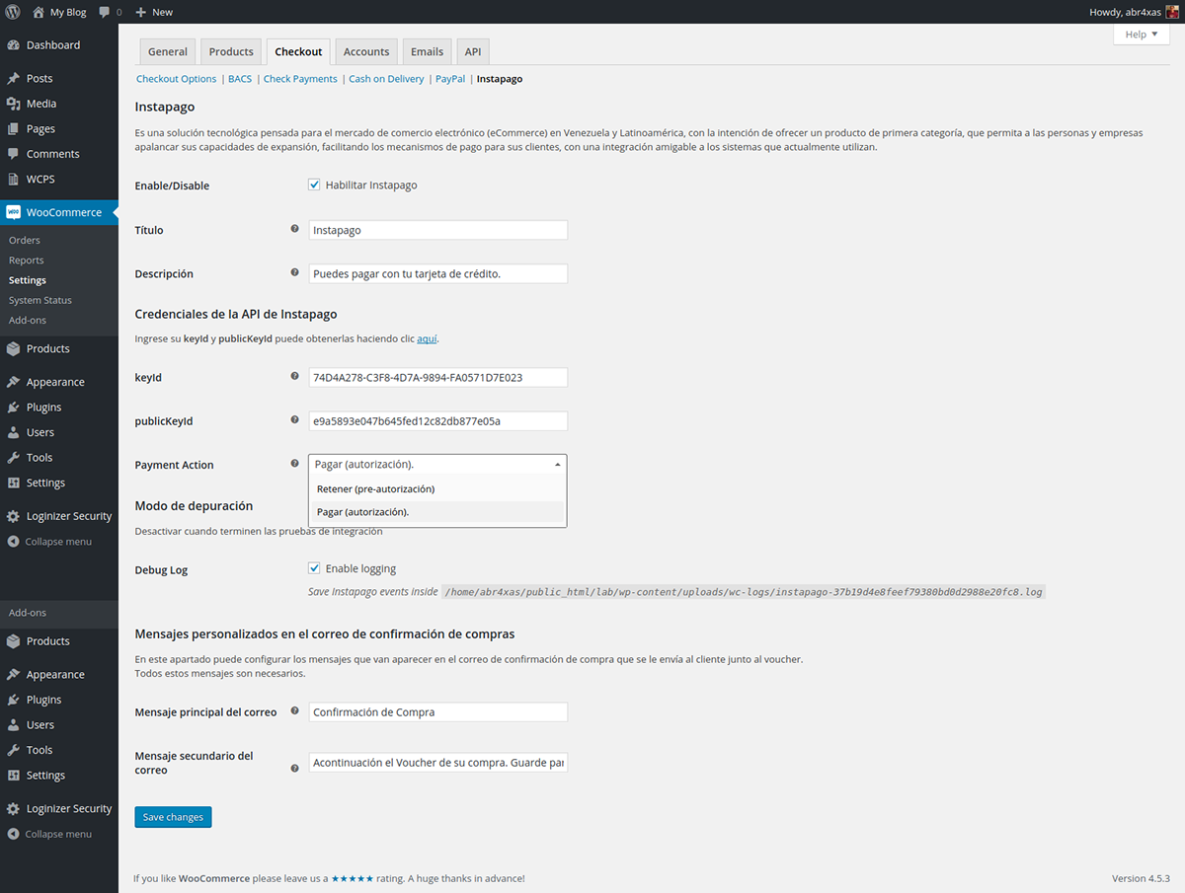The height and width of the screenshot is (893, 1185).
Task: Click the instapago log file path
Action: pyautogui.click(x=743, y=592)
